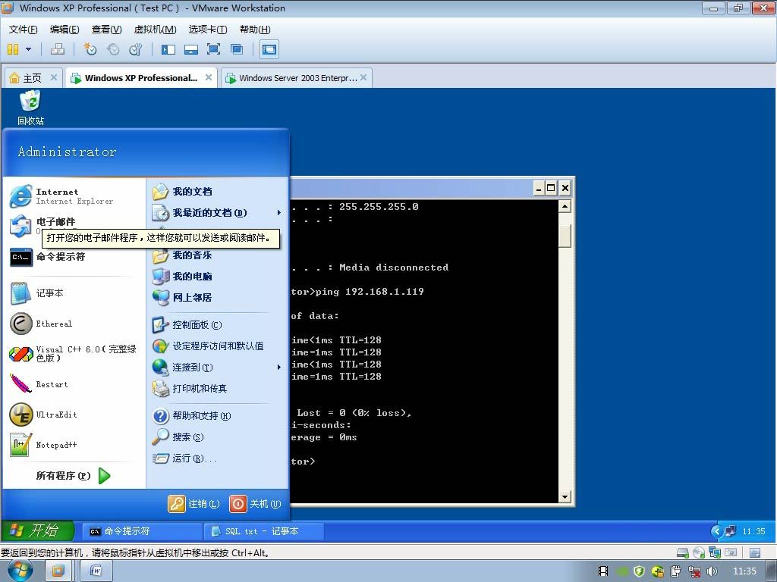
Task: Close the Windows Server 2003 tab
Action: (363, 77)
